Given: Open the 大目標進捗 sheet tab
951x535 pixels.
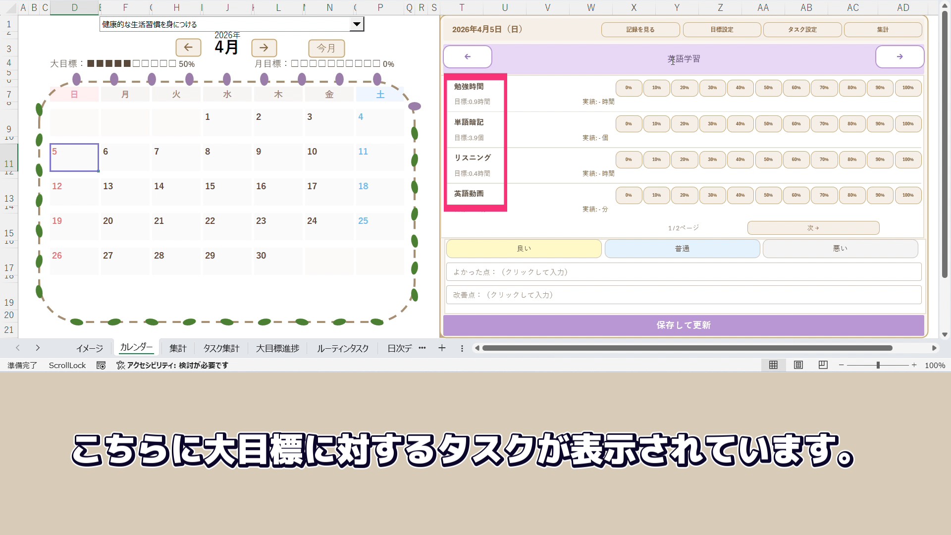Looking at the screenshot, I should click(277, 348).
